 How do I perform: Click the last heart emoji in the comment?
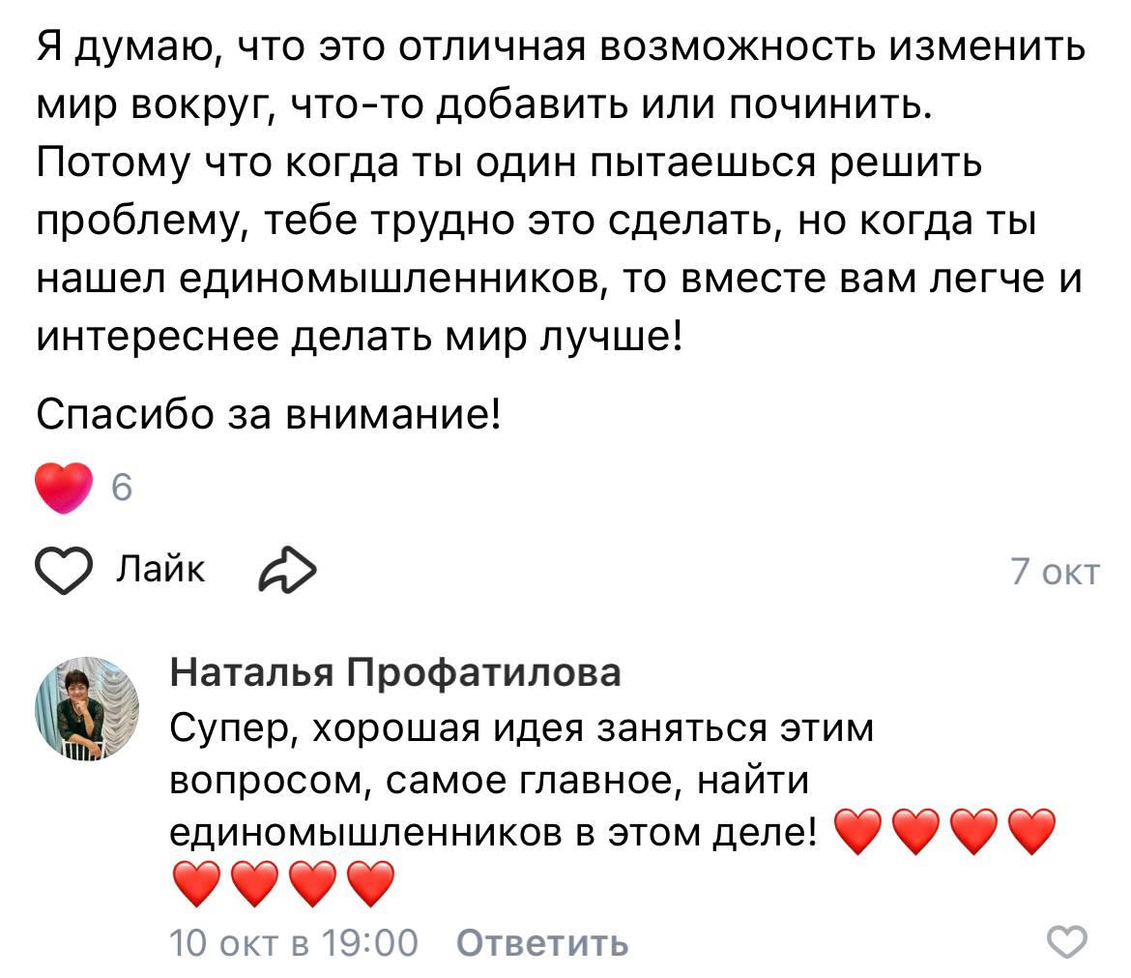click(x=370, y=884)
